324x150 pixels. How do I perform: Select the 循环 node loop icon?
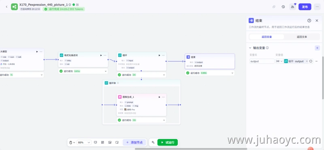click(x=119, y=55)
